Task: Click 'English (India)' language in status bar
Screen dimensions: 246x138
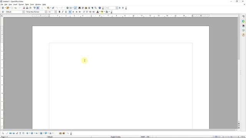Action: 115,137
